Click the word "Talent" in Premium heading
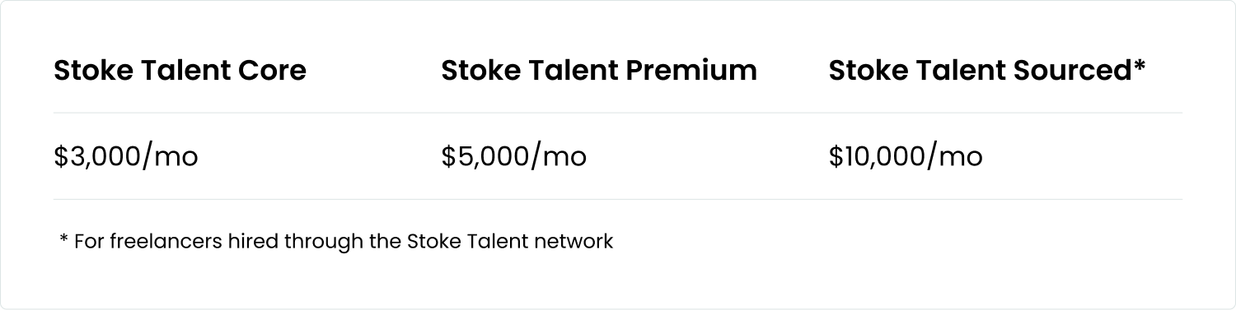 [572, 71]
